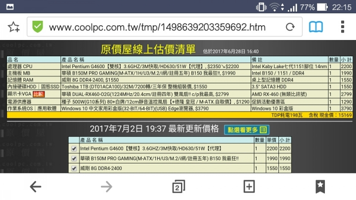Click the 點選看更多 button
This screenshot has height=200, width=356.
point(247,130)
